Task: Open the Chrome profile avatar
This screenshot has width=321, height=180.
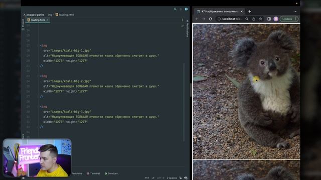Action: pos(276,19)
